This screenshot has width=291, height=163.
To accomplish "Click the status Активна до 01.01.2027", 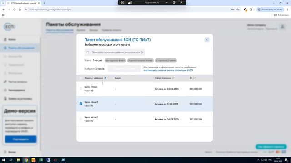I will click(166, 104).
